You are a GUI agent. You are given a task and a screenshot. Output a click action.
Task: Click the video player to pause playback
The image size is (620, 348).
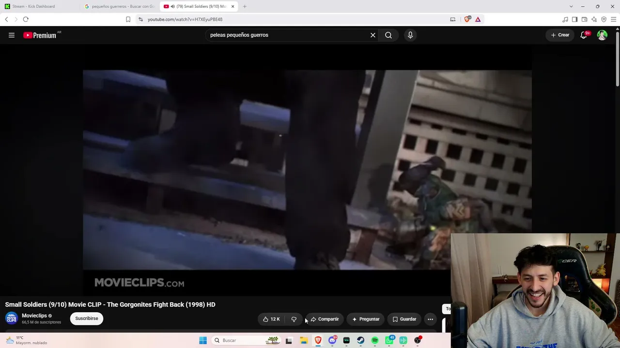307,170
